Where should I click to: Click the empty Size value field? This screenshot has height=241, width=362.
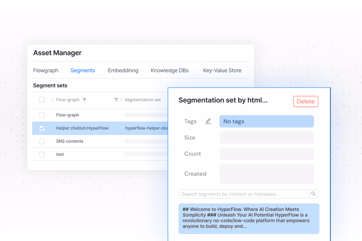[266, 137]
